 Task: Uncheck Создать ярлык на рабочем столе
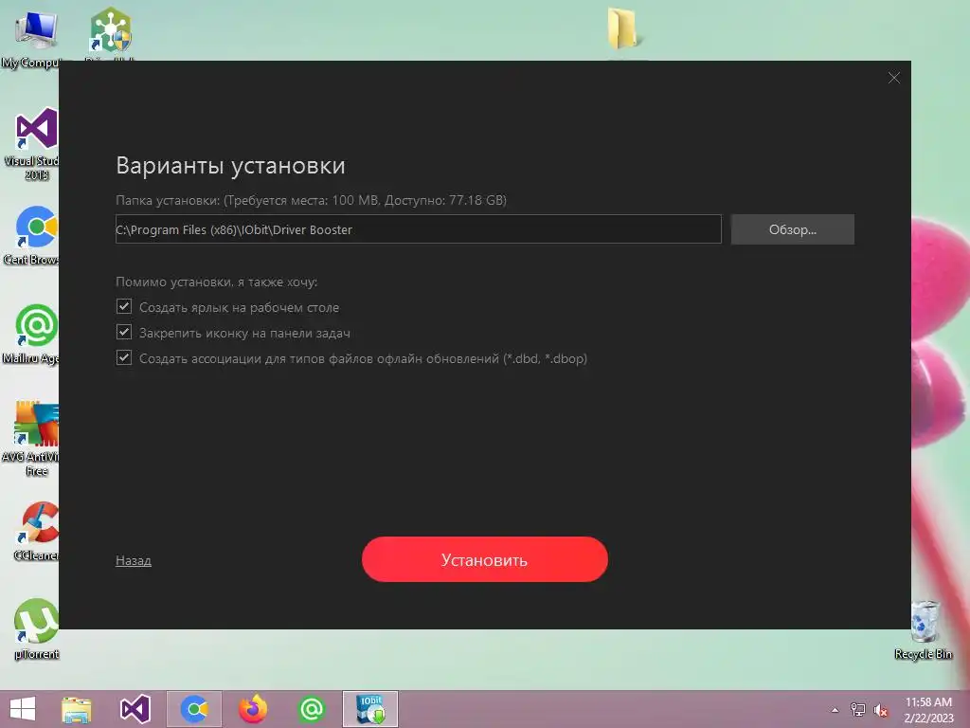[x=124, y=306]
